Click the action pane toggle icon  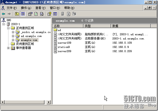point(55,14)
